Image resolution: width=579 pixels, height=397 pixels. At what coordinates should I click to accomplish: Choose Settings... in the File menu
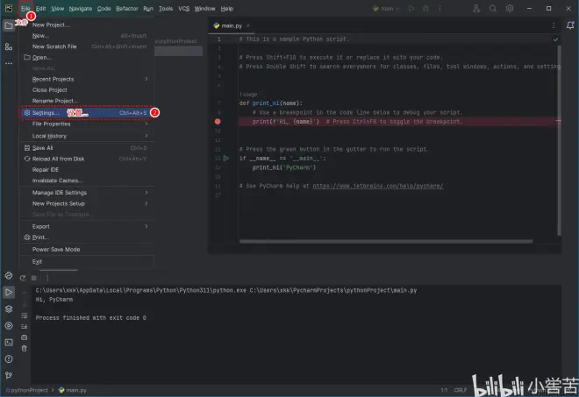click(88, 113)
